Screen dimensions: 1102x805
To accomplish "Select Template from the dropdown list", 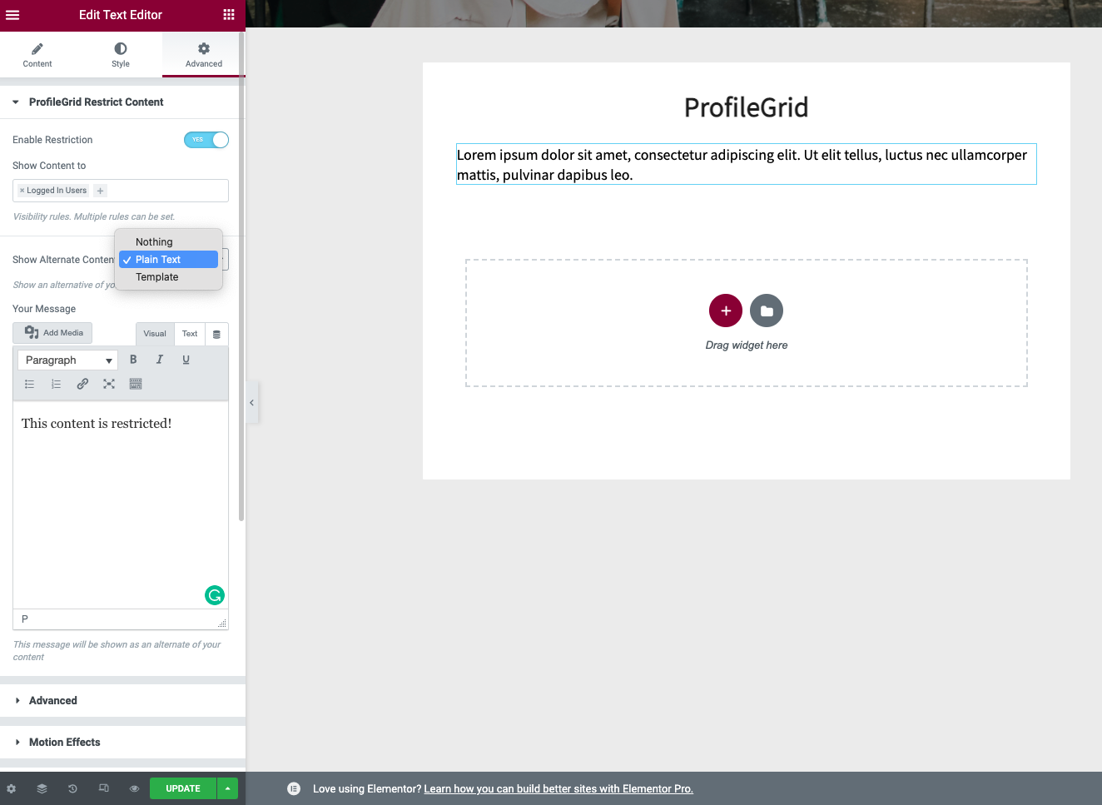I will click(x=157, y=277).
